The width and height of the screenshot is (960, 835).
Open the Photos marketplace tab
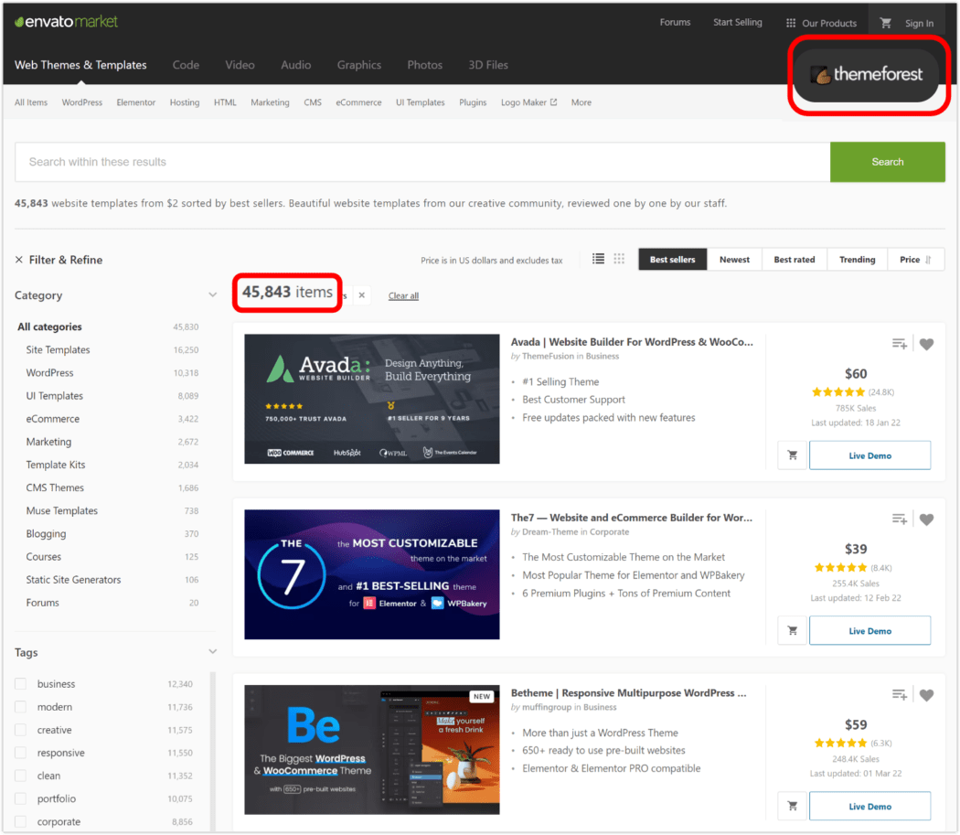pos(424,65)
